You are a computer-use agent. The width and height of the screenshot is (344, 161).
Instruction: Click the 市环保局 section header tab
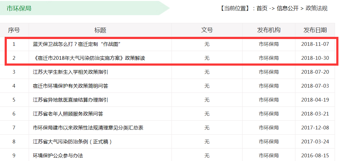pyautogui.click(x=19, y=8)
